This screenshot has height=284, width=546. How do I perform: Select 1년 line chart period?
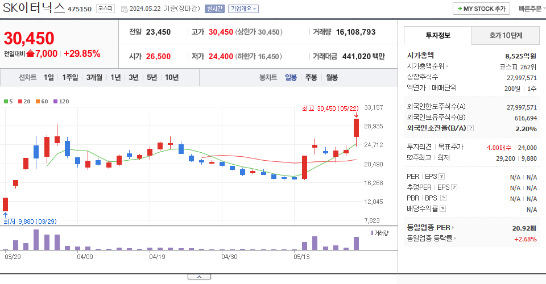coord(115,77)
